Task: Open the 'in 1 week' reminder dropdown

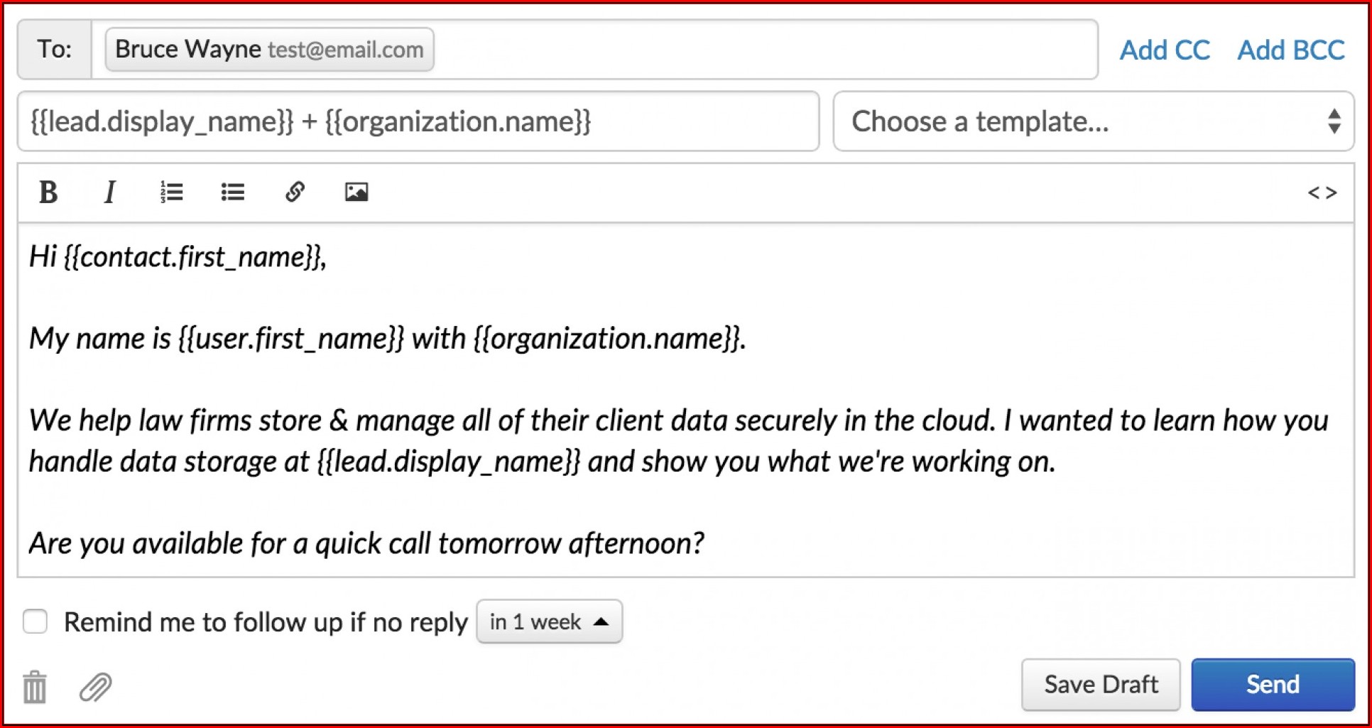Action: [x=549, y=622]
